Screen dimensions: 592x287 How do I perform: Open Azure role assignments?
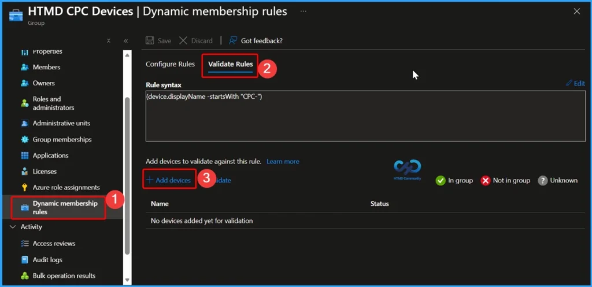pos(66,188)
